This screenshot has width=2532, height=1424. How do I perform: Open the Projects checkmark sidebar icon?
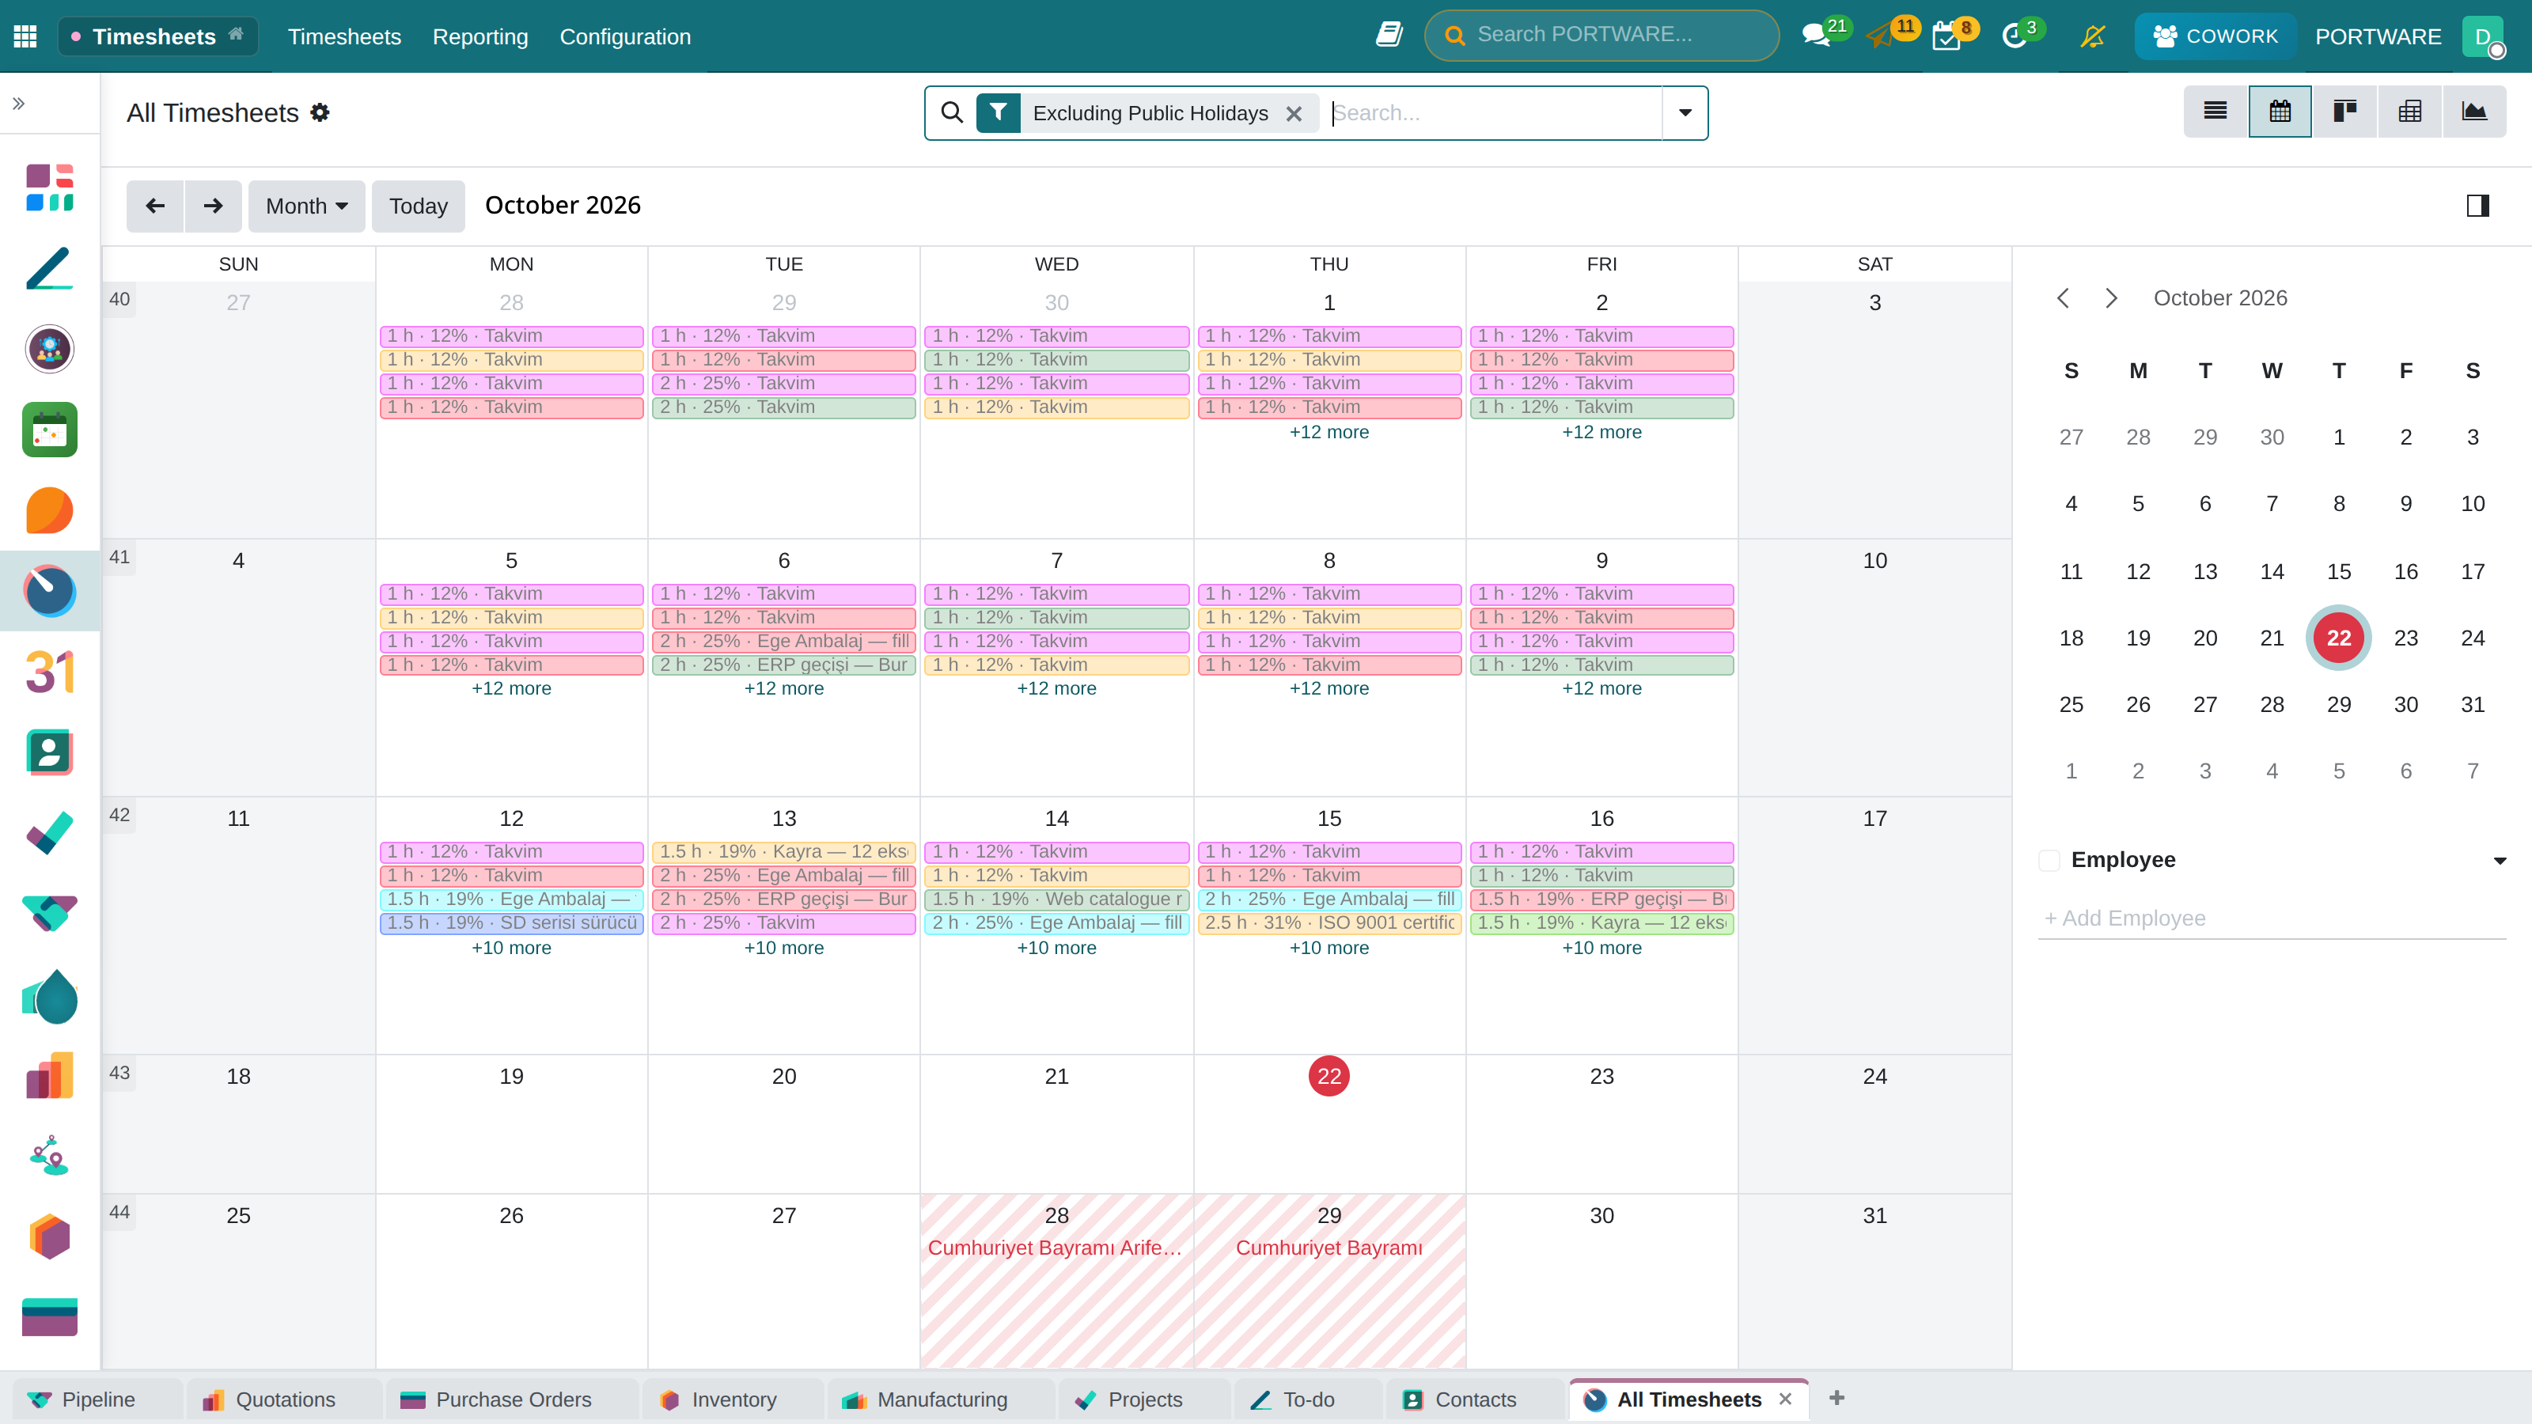coord(49,832)
